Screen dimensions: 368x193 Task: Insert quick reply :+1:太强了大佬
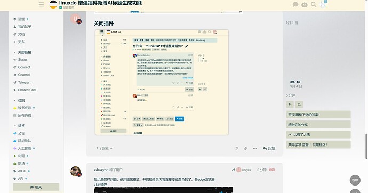pos(318,134)
